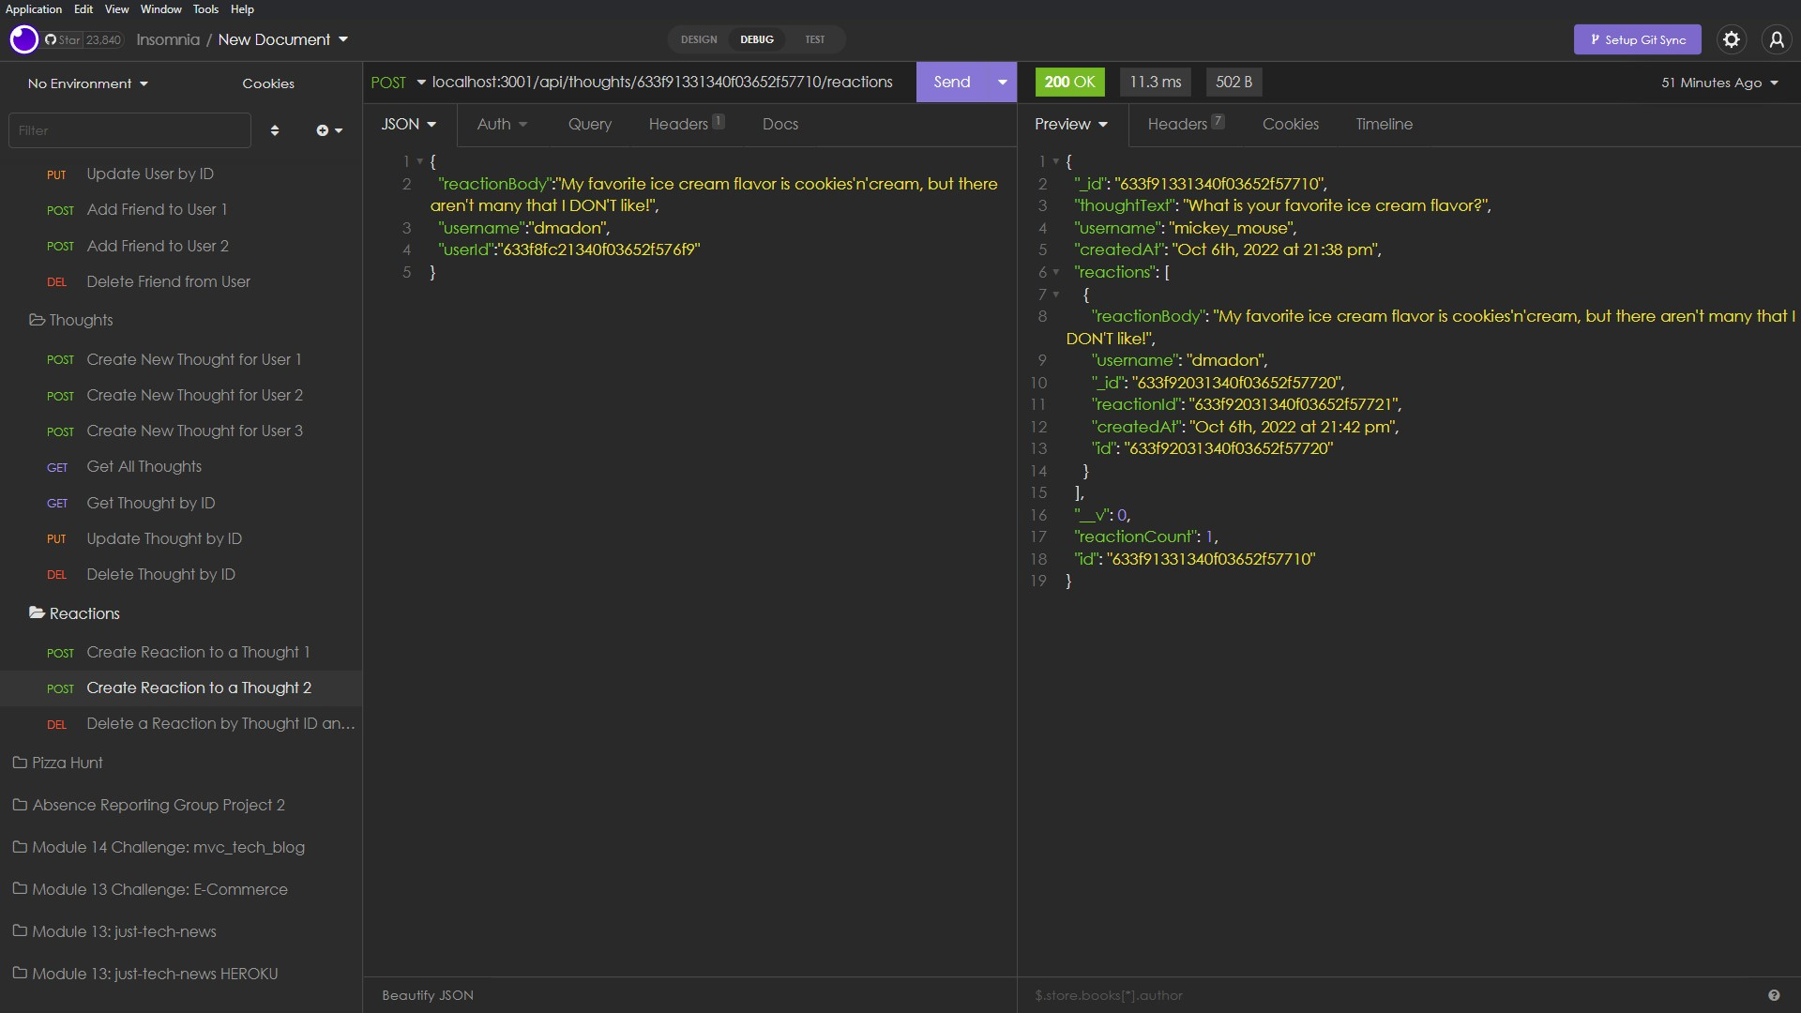This screenshot has height=1013, width=1801.
Task: Click the plus create request icon
Action: [x=329, y=130]
